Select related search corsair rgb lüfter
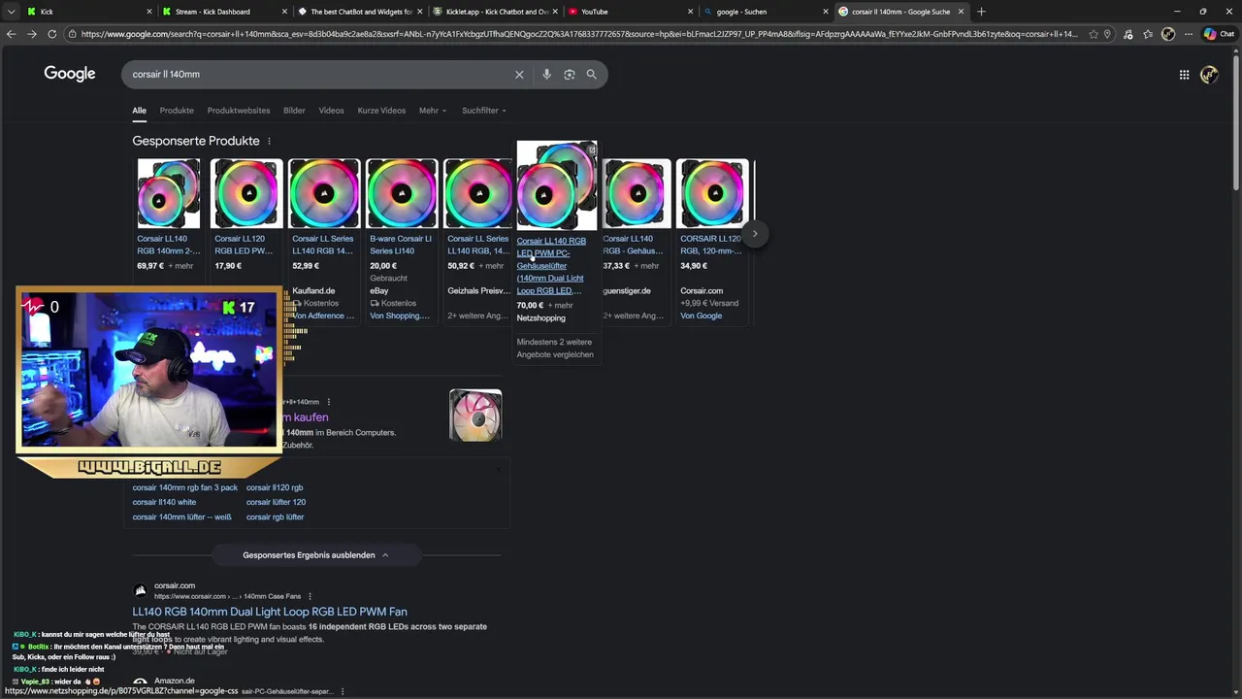This screenshot has width=1242, height=699. point(276,516)
